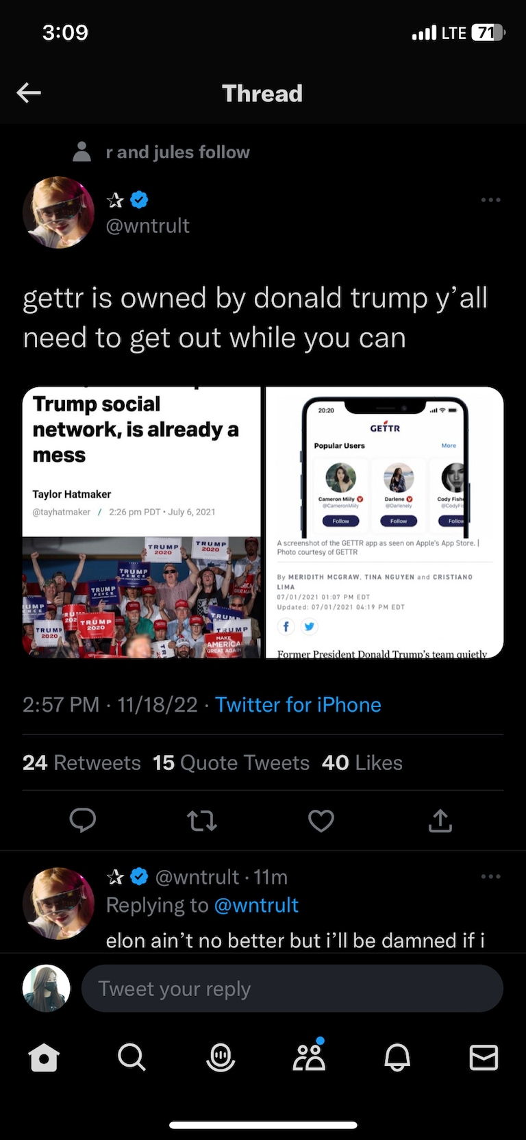Open the Messages envelope icon

[x=484, y=1057]
